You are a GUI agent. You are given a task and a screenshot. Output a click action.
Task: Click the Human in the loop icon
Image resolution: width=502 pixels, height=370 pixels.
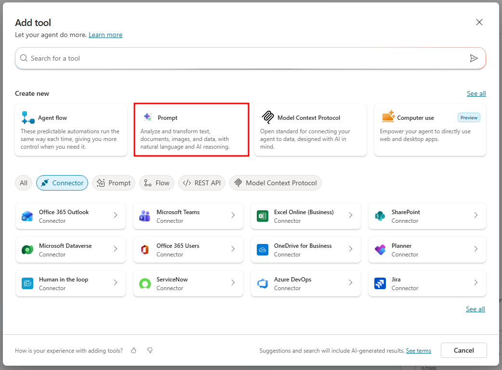27,283
